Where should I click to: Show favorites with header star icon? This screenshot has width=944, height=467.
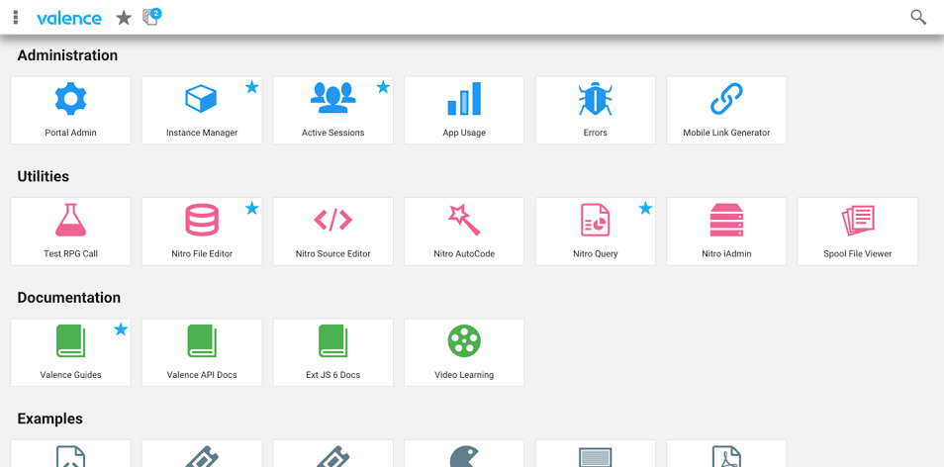click(124, 18)
